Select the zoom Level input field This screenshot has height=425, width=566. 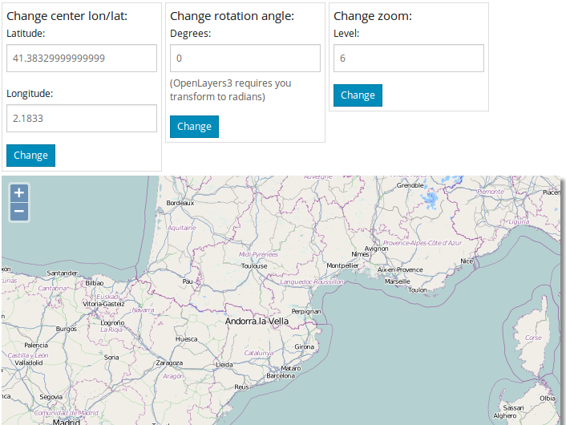click(408, 58)
